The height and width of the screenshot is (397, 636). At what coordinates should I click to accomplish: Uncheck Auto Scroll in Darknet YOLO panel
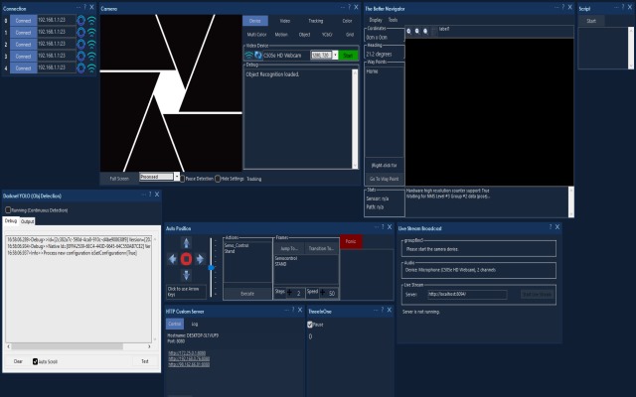36,361
